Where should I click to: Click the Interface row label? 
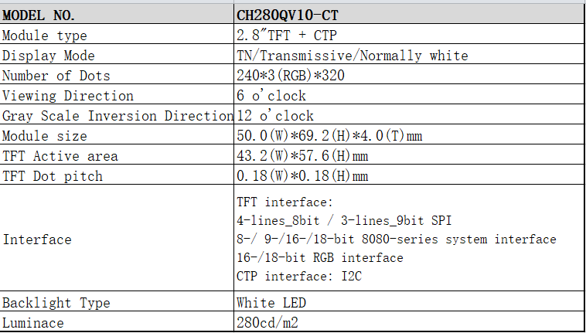(37, 240)
